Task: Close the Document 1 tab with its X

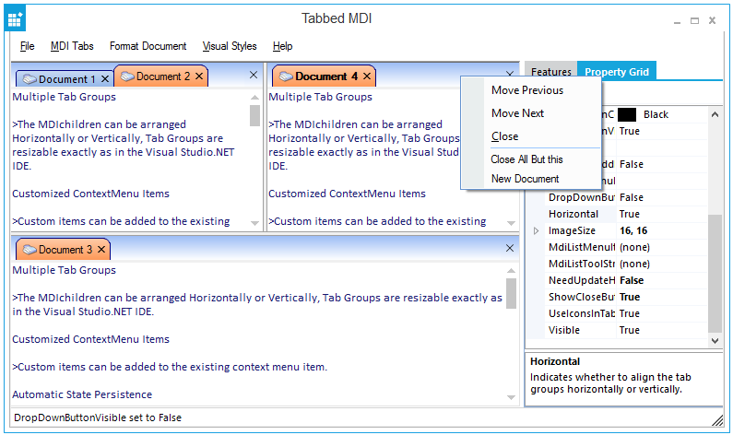Action: [x=103, y=79]
